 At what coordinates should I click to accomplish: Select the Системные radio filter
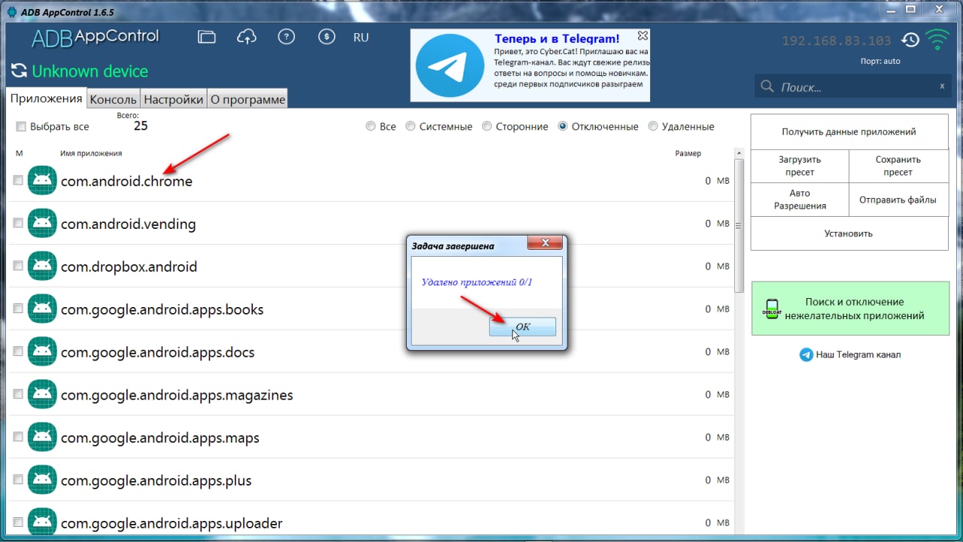(x=410, y=126)
